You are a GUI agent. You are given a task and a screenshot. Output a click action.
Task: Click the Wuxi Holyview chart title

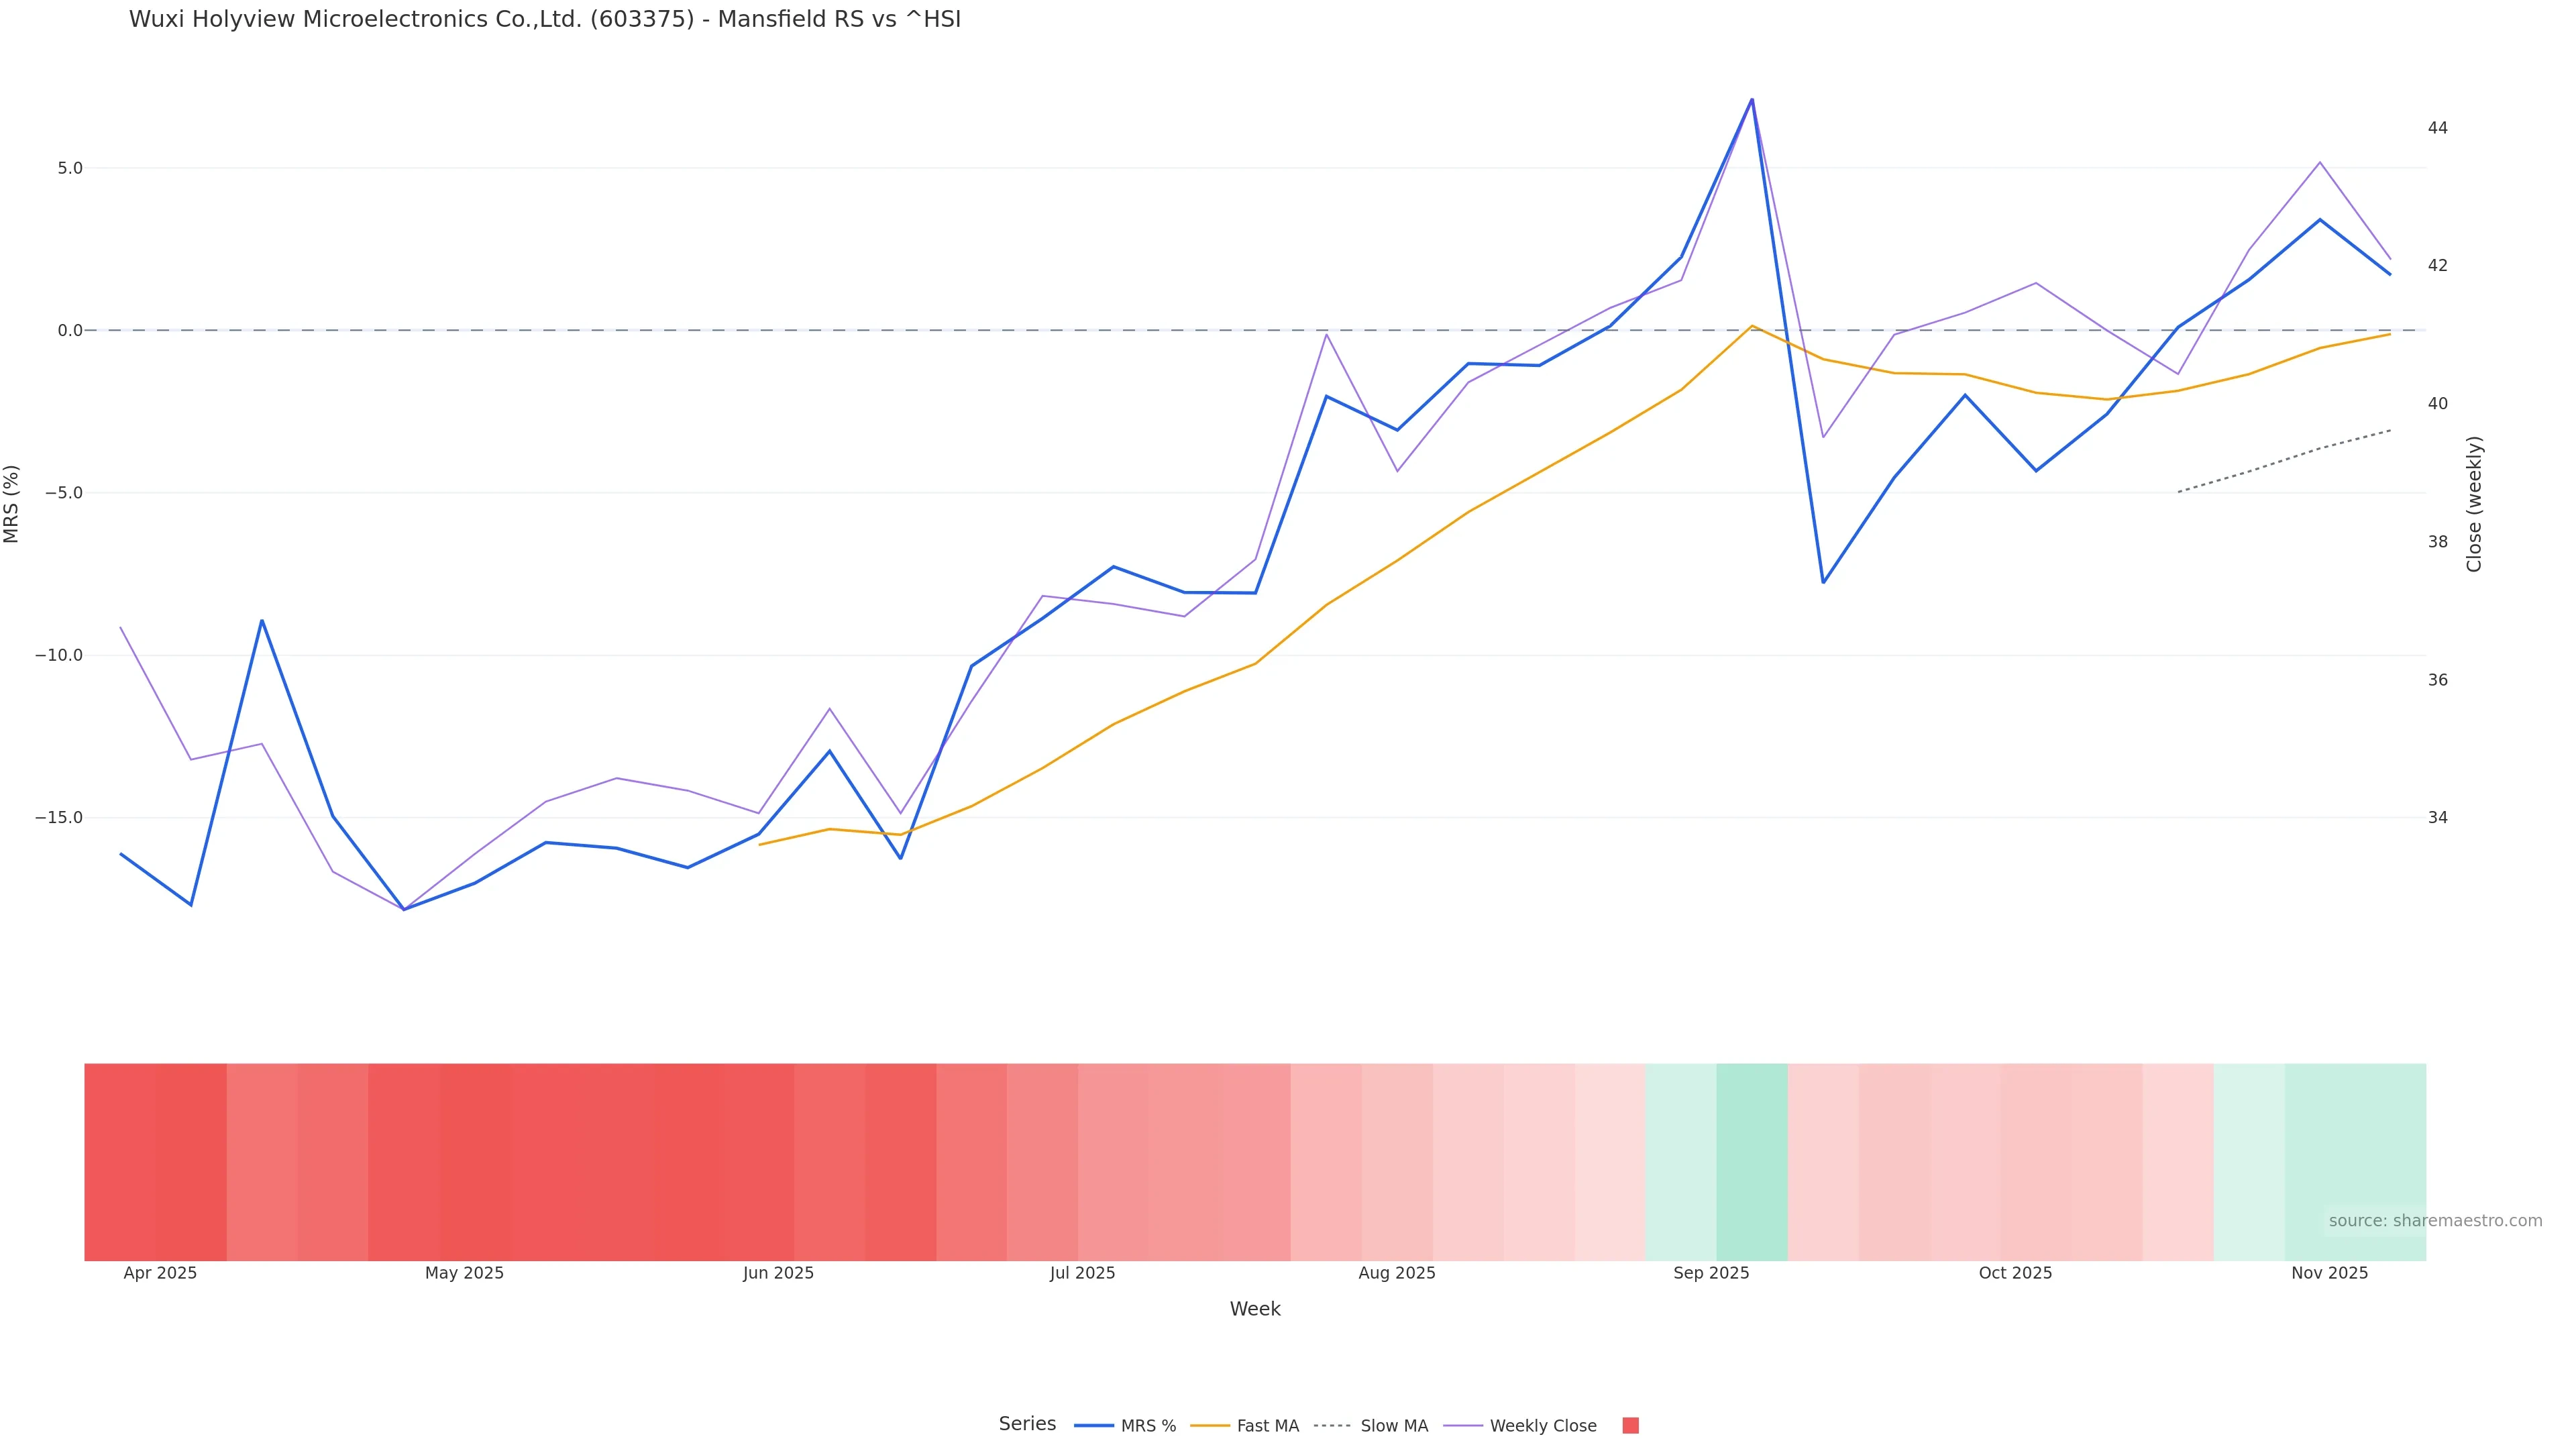tap(544, 20)
